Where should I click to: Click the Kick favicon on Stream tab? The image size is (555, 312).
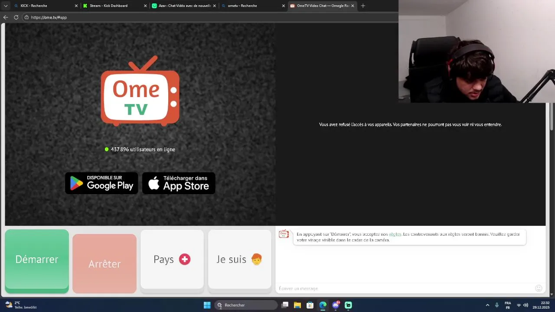click(x=85, y=6)
